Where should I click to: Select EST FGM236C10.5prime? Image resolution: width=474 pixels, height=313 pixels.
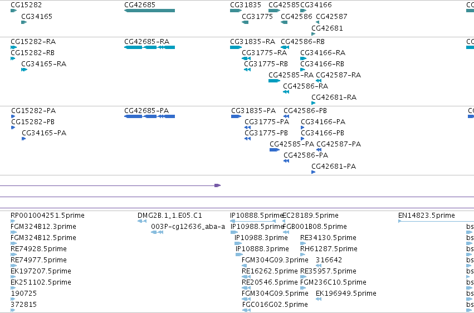click(x=333, y=282)
